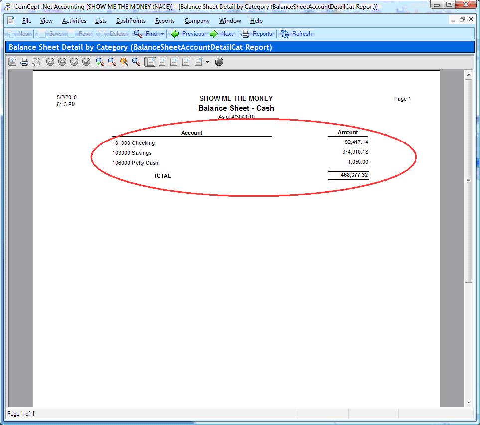
Task: Click the report settings wrench icon
Action: click(36, 62)
